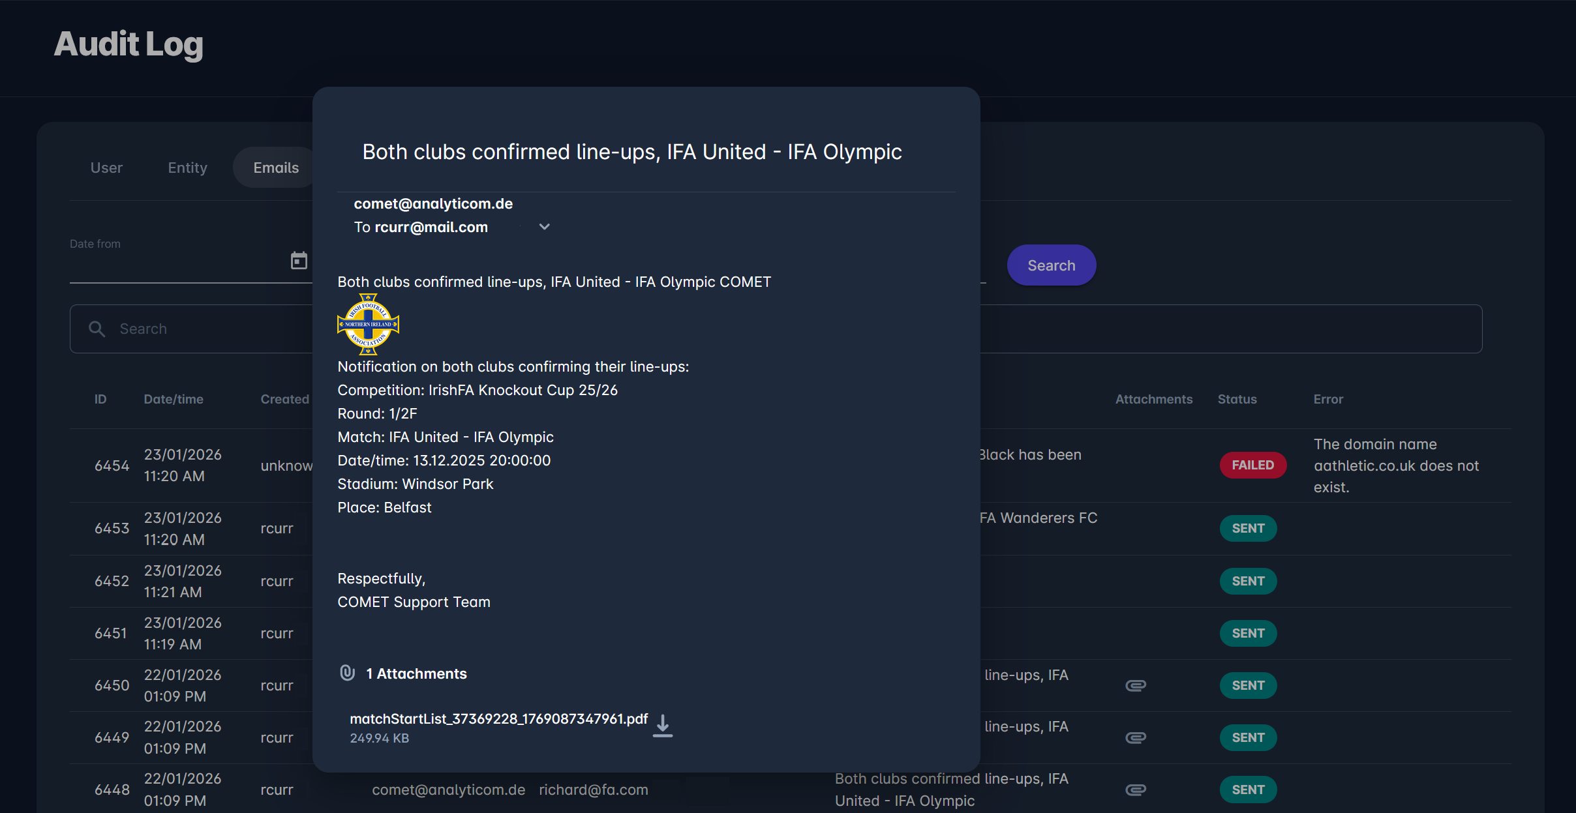The width and height of the screenshot is (1576, 813).
Task: Select the Emails tab
Action: click(x=276, y=168)
